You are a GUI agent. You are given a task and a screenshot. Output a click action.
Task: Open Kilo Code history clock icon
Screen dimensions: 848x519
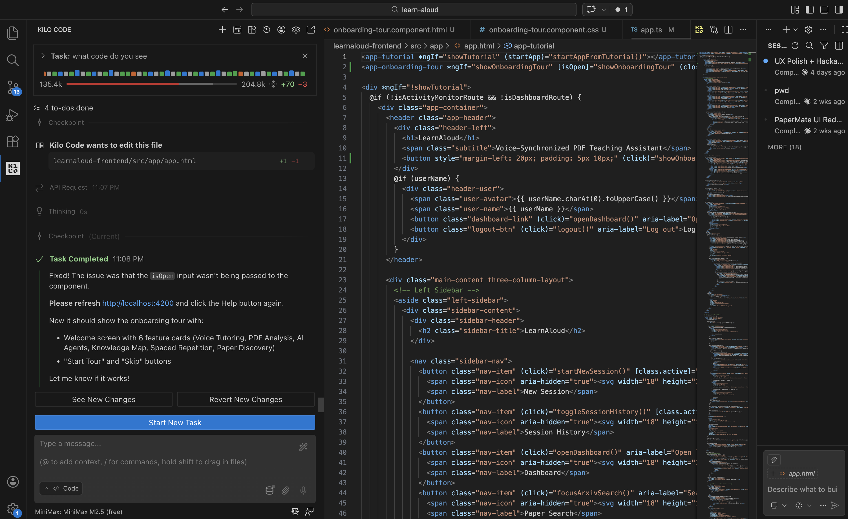click(266, 30)
